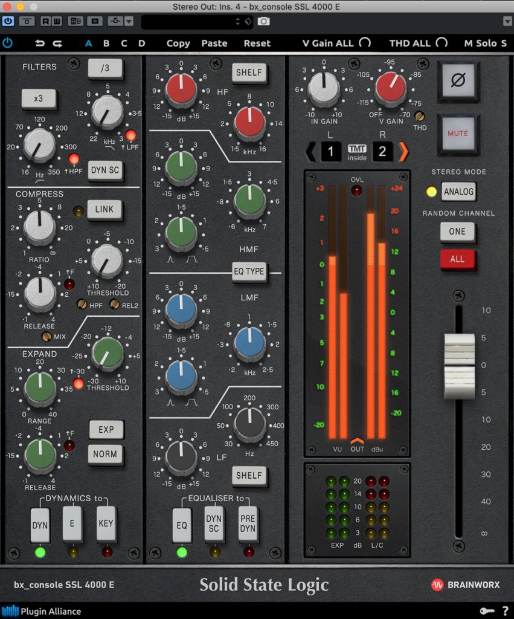514x619 pixels.
Task: Toggle the PRE DYN equaliser switch
Action: 248,523
